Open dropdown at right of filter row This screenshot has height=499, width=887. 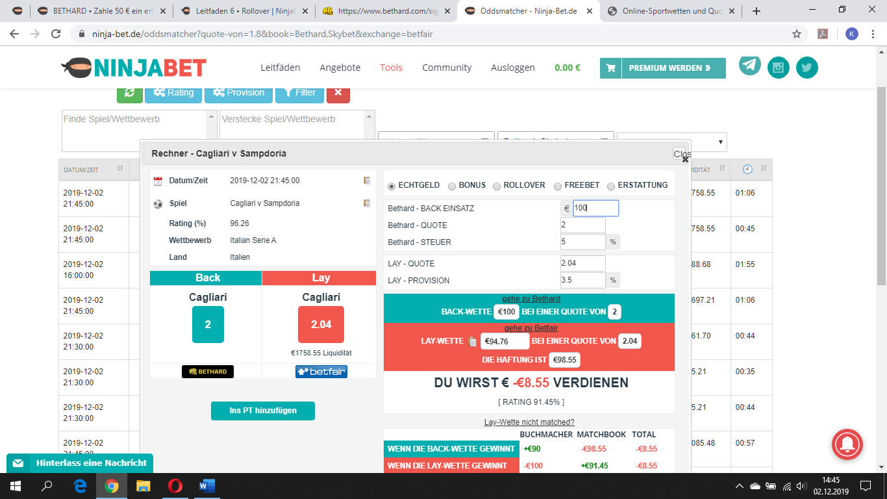point(672,142)
